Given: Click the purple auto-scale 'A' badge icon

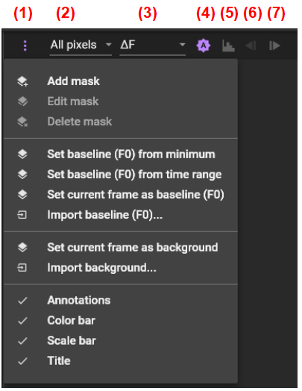Looking at the screenshot, I should coord(204,46).
